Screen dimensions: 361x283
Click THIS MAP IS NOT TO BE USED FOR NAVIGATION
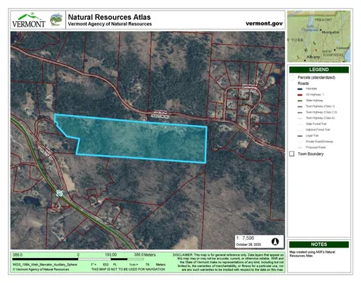point(128,269)
